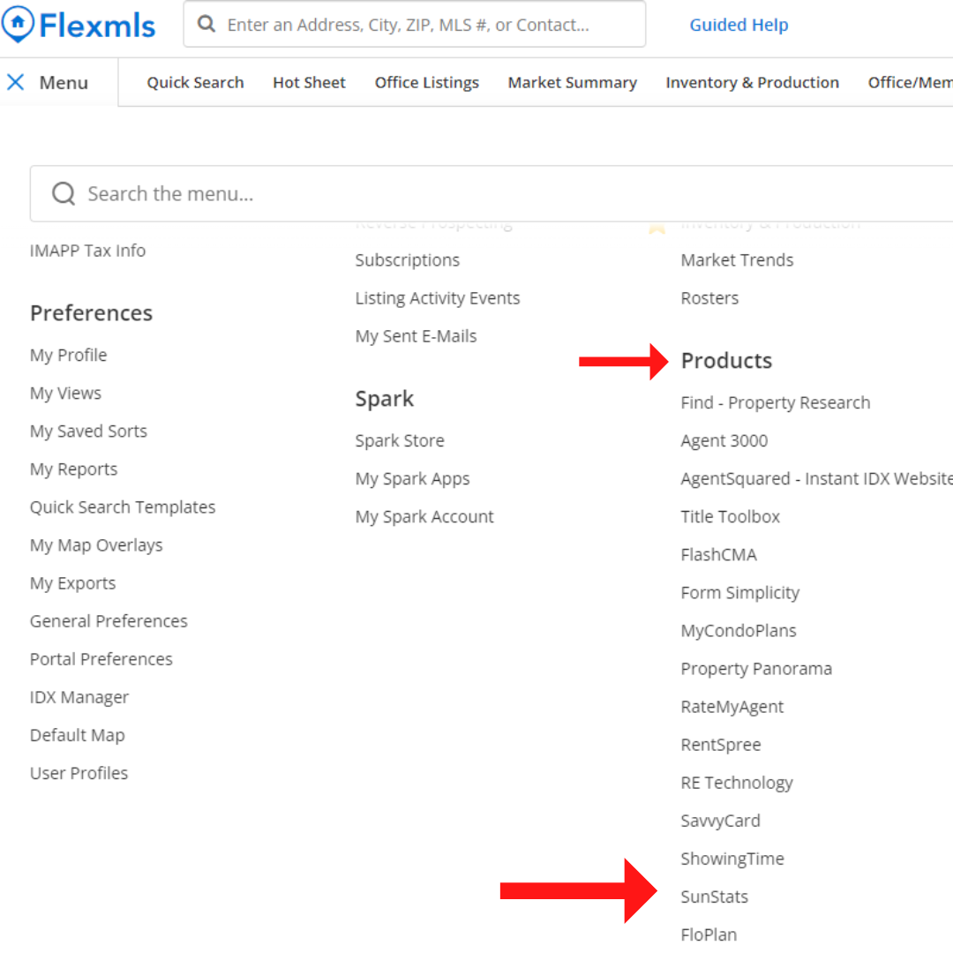
Task: Click the magnifier in the top search bar
Action: [x=206, y=24]
